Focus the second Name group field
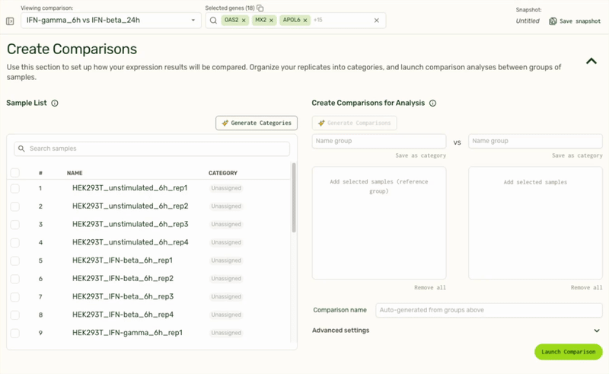The height and width of the screenshot is (374, 609). coord(536,141)
